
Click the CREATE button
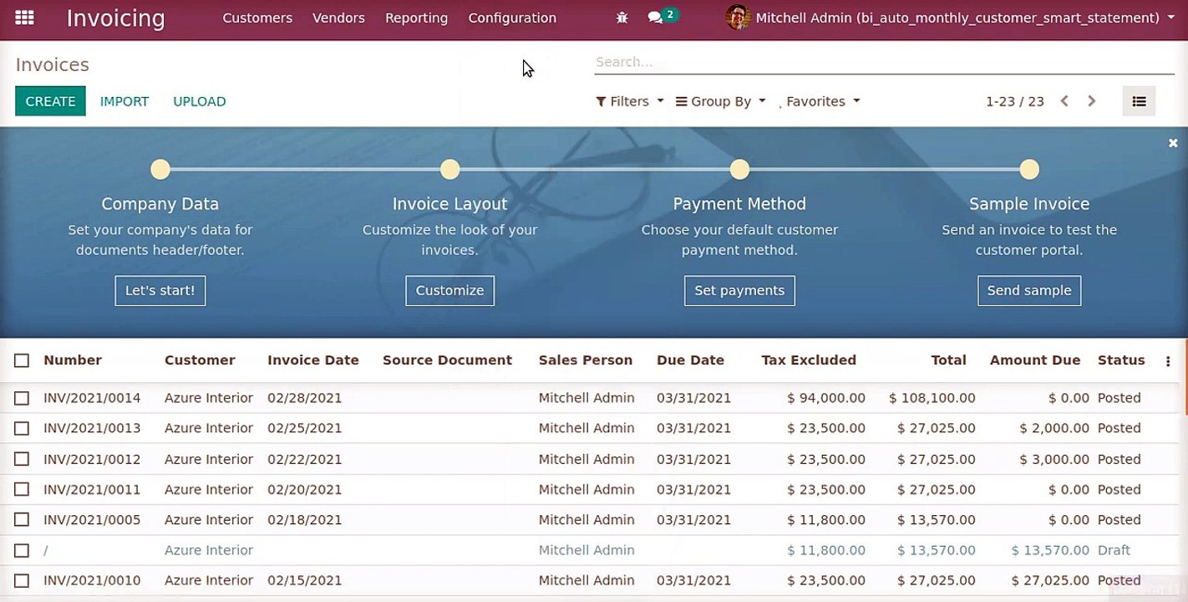(50, 101)
